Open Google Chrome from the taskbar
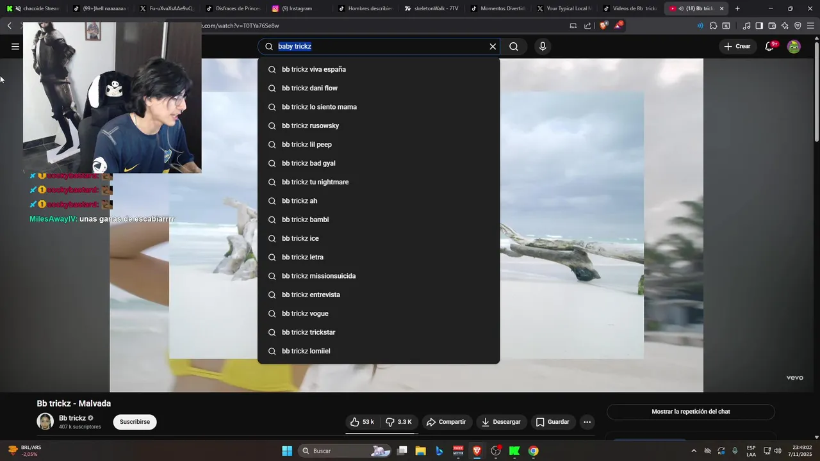This screenshot has height=461, width=820. [x=533, y=451]
